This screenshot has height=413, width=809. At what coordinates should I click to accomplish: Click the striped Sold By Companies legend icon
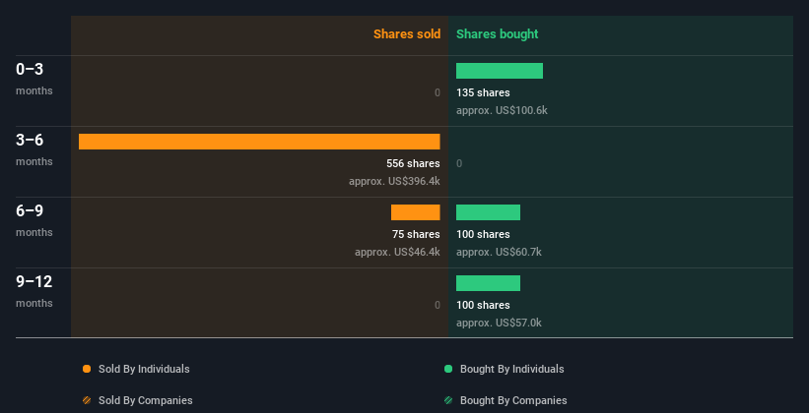pyautogui.click(x=87, y=400)
